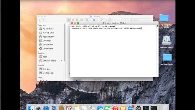Click the Finder edit tags button
This screenshot has width=195, height=110.
[x=109, y=20]
